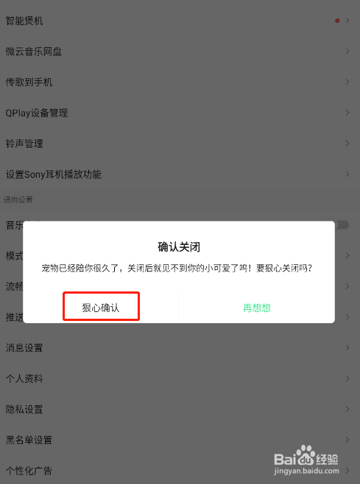This screenshot has height=484, width=360.
Task: Tap the chevron on QPlay设备管理 row
Action: click(347, 113)
